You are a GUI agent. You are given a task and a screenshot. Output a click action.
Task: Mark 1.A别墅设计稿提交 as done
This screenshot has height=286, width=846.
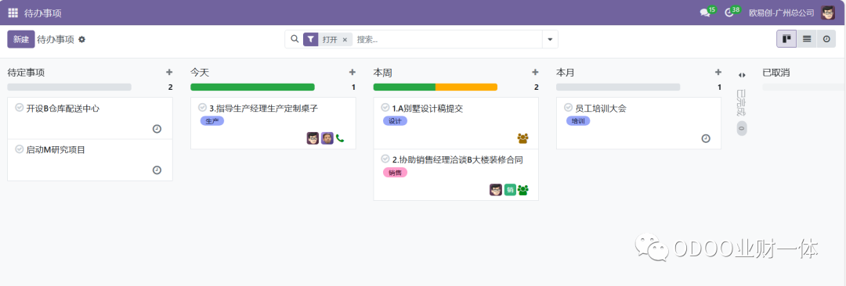tap(385, 108)
